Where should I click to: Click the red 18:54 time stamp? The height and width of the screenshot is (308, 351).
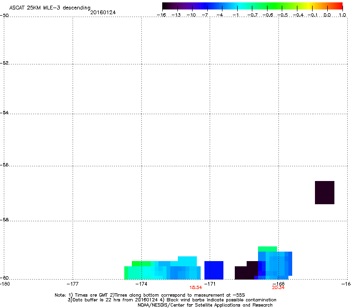tap(195, 288)
